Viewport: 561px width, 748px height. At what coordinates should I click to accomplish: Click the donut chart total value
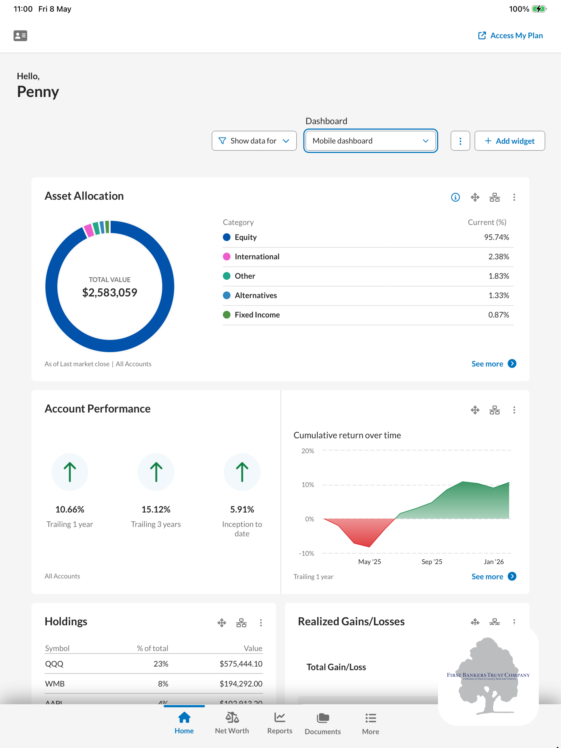click(x=110, y=292)
